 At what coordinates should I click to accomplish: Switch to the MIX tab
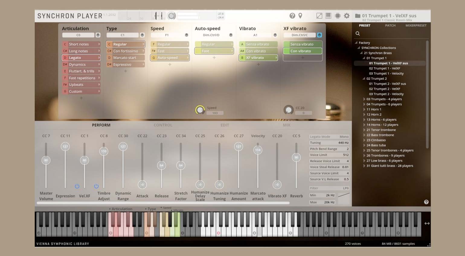[287, 125]
